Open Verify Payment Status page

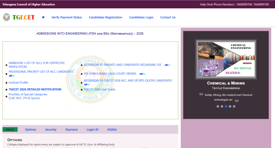tap(67, 17)
